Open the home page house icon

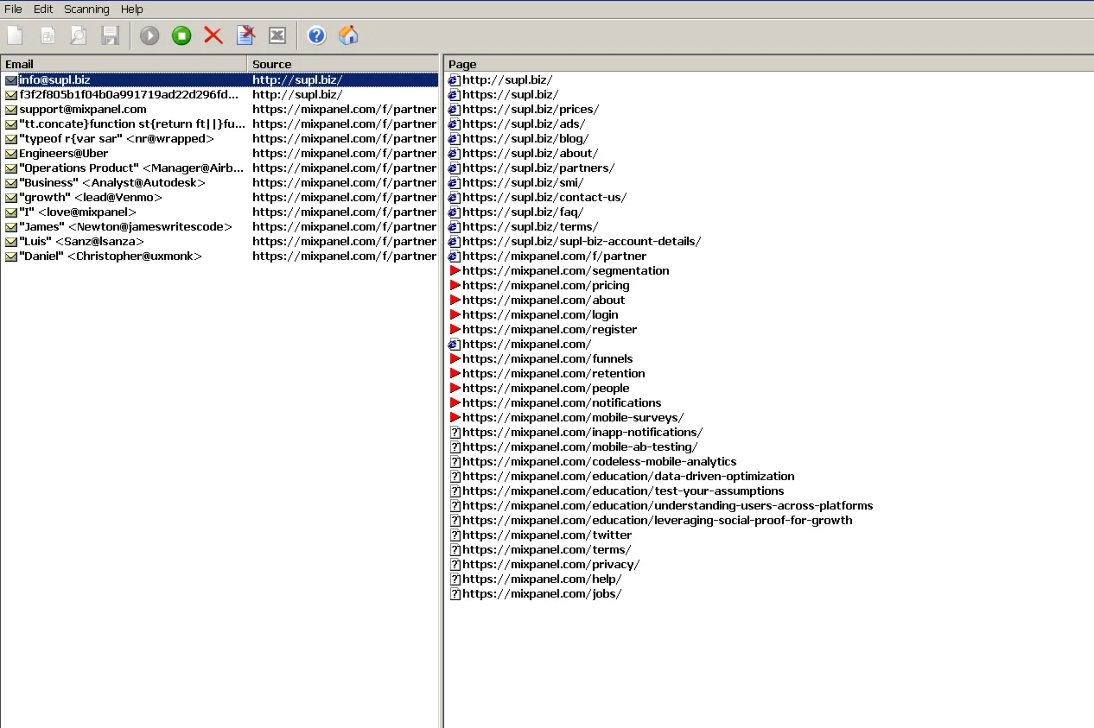pyautogui.click(x=348, y=35)
